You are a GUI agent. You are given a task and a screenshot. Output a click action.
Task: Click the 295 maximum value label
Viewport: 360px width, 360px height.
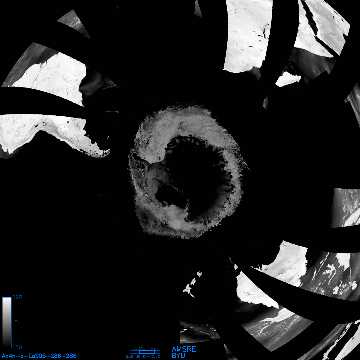point(17,297)
